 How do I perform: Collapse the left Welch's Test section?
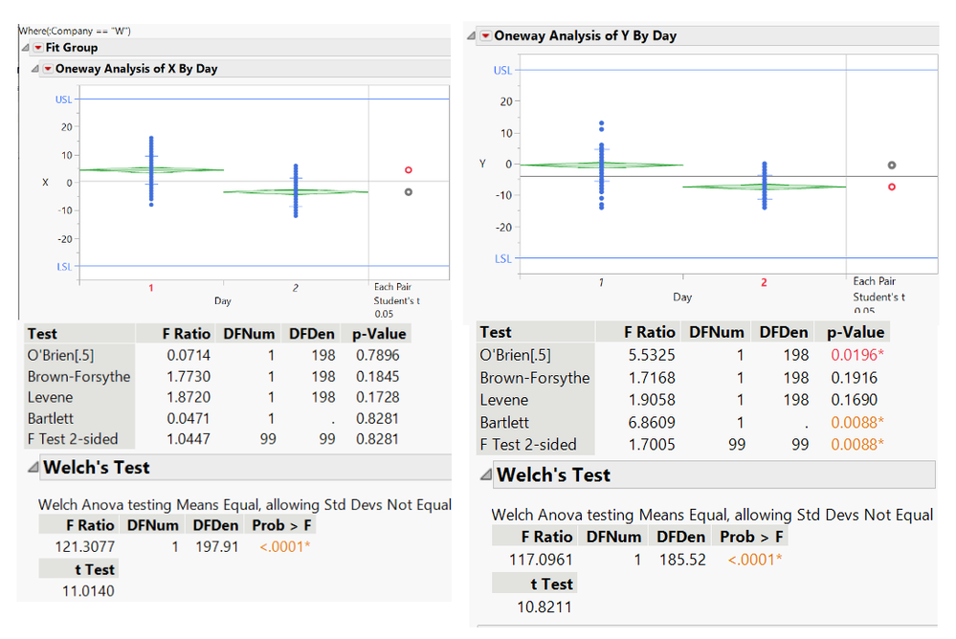[x=32, y=468]
